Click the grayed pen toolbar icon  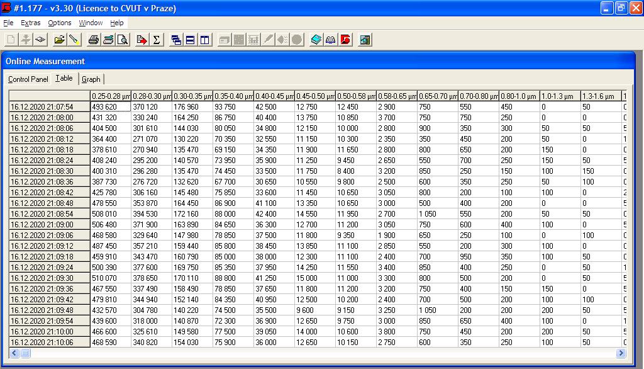point(268,40)
